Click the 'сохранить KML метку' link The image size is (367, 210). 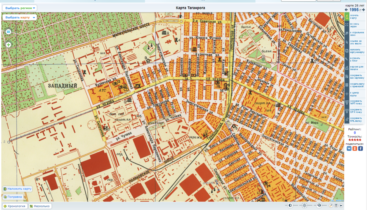[357, 119]
